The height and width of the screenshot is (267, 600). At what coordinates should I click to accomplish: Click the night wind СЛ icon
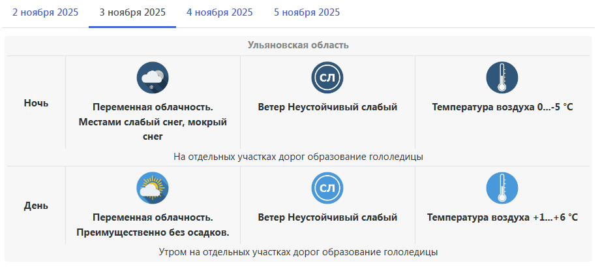pyautogui.click(x=327, y=78)
